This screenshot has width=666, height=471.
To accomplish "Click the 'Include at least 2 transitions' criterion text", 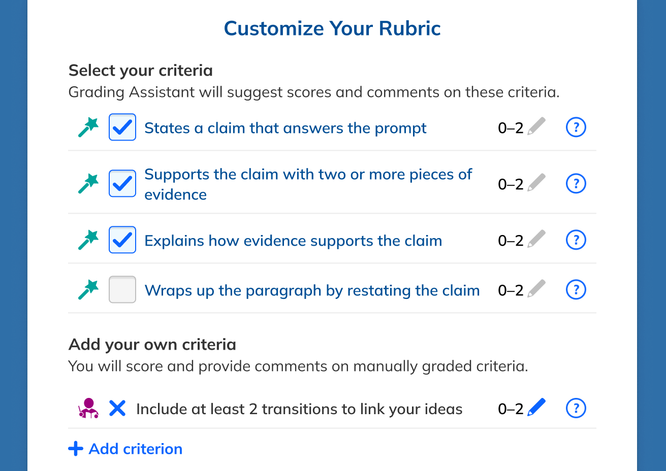I will [x=299, y=409].
